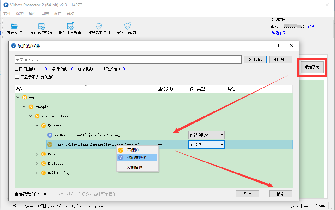Viewport: 335px width, 210px height.
Task: Click the Virbox logo in dialog title bar
Action: click(x=14, y=46)
